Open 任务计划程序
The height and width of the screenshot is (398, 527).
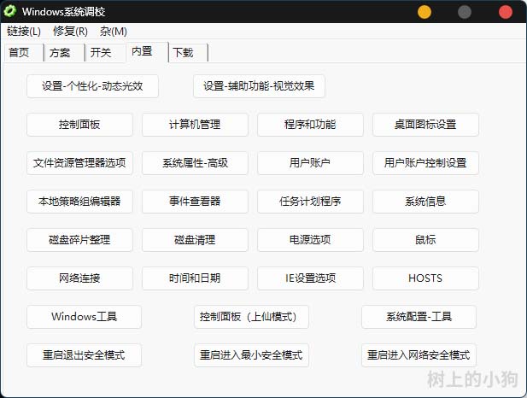click(x=310, y=202)
